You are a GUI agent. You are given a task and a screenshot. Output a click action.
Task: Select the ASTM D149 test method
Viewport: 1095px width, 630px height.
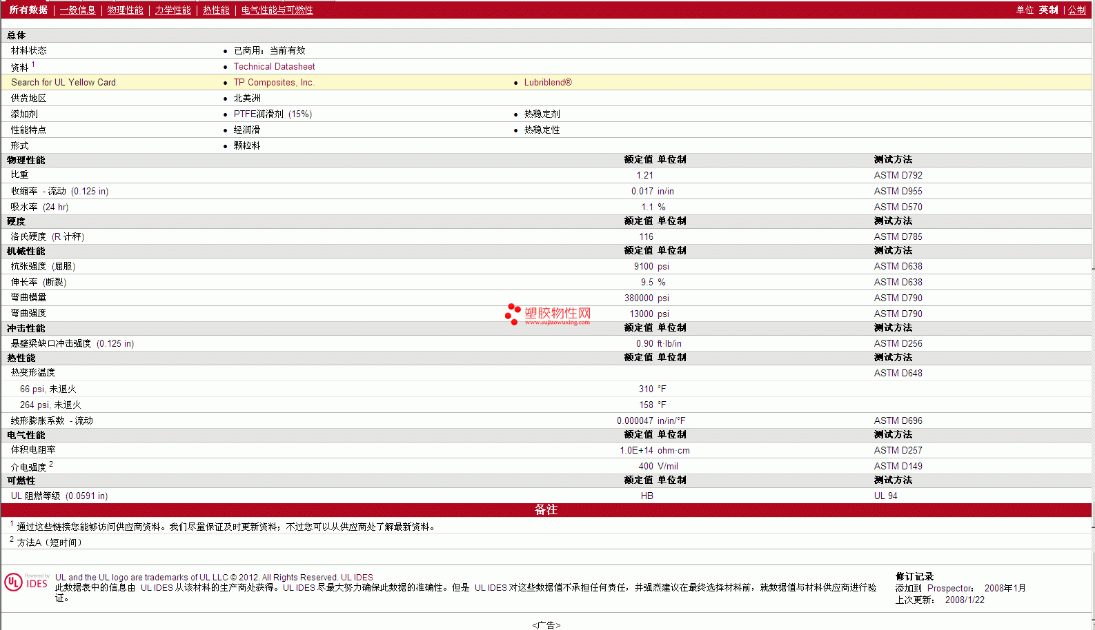tap(898, 466)
